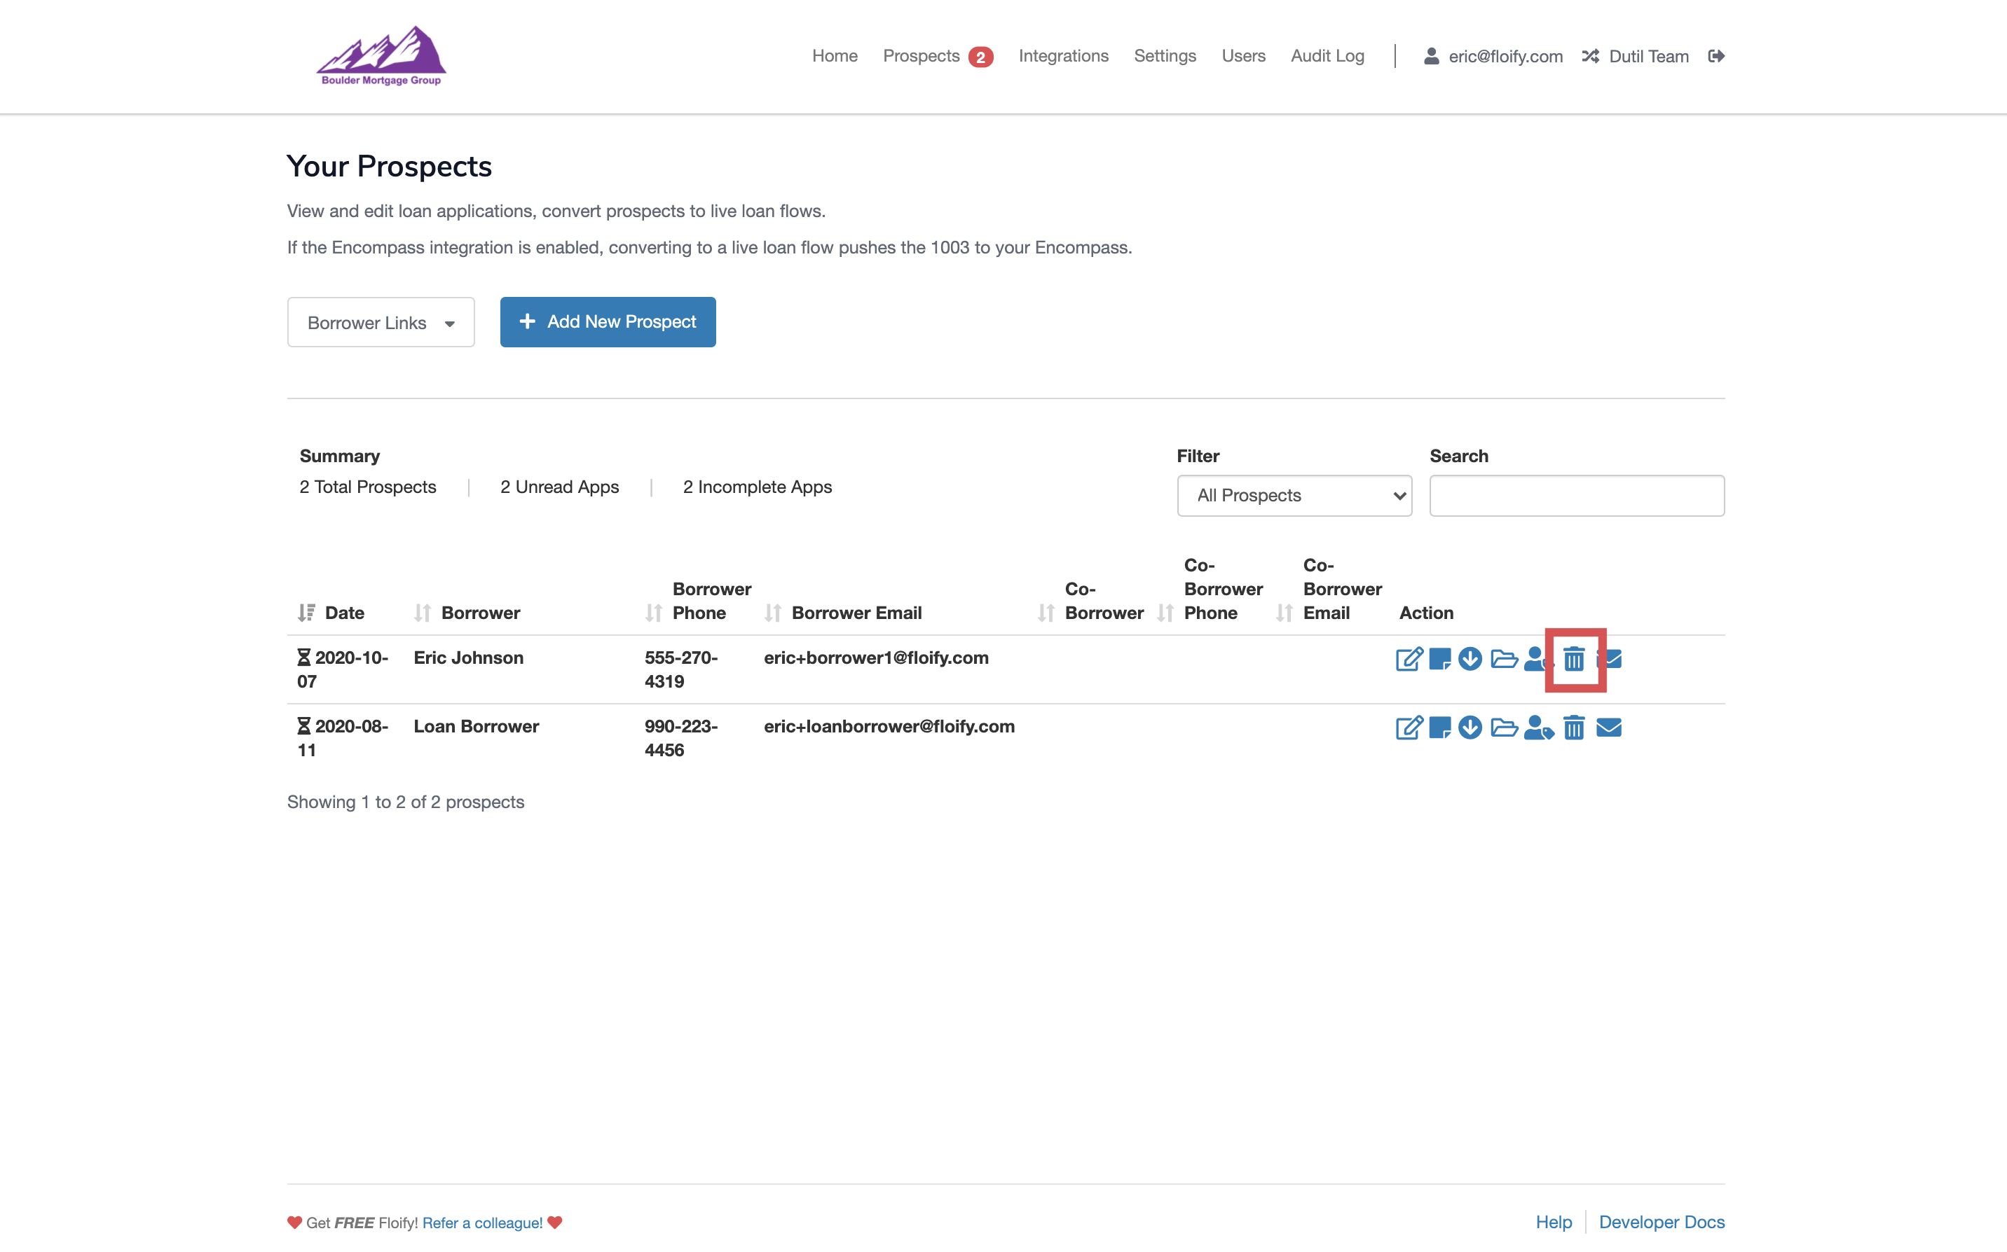Click email eric+loanborrower@floify.com
Screen dimensions: 2007x1252
pyautogui.click(x=889, y=726)
